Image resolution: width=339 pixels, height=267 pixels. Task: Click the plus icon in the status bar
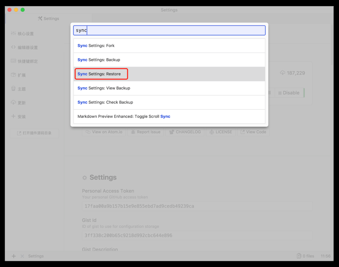coord(13,256)
